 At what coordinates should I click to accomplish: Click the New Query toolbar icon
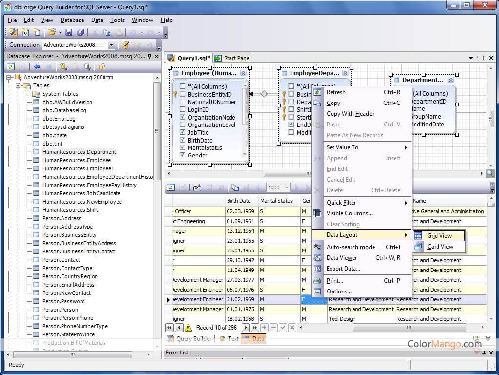coord(13,32)
